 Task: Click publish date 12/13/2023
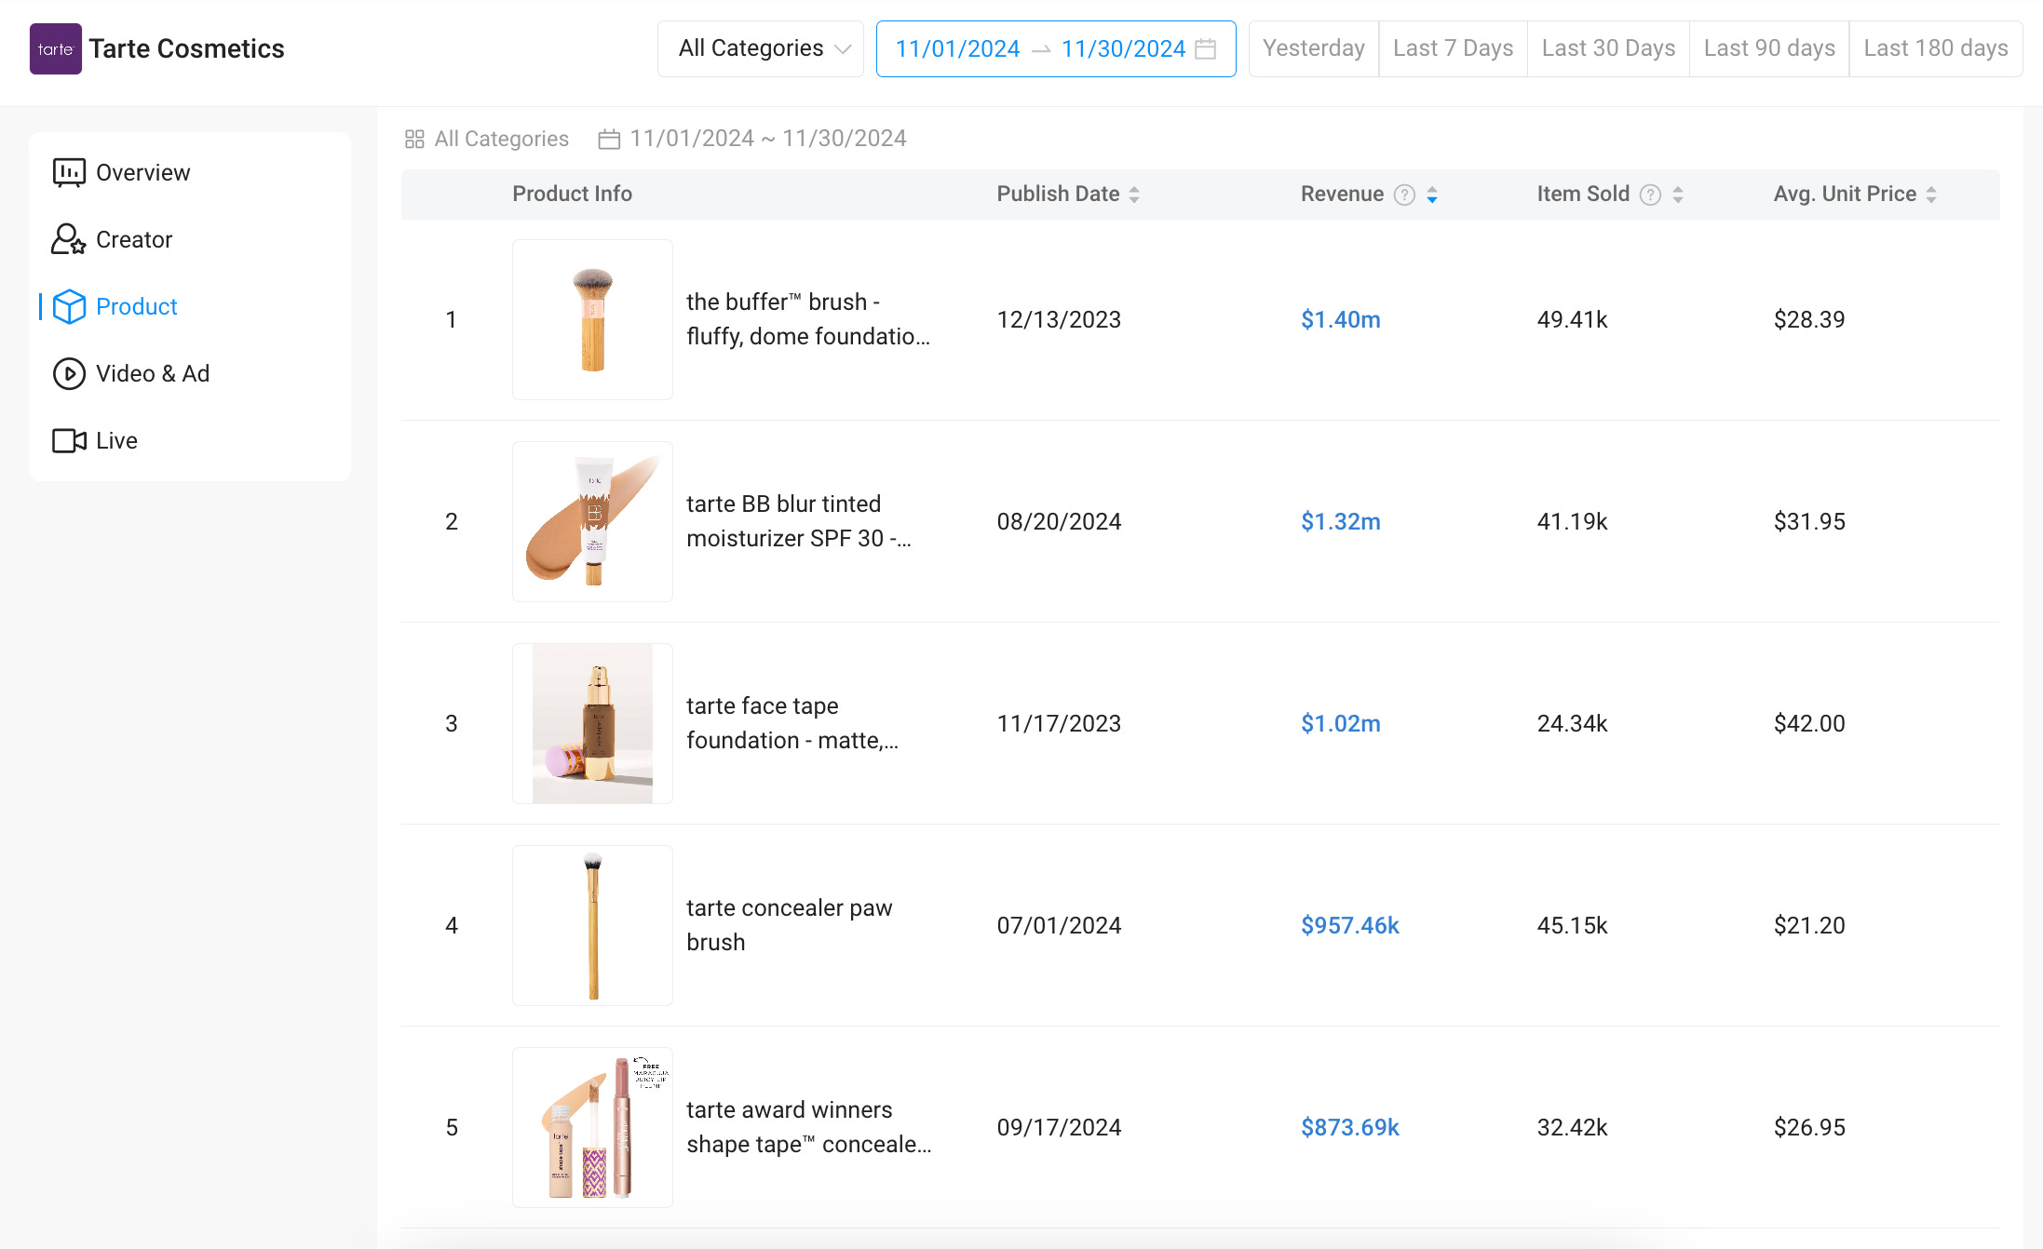coord(1059,319)
